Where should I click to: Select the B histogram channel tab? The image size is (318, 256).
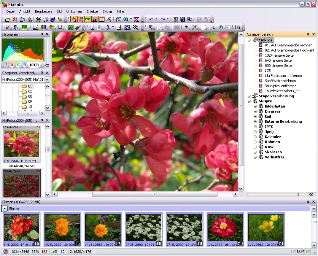tap(24, 65)
